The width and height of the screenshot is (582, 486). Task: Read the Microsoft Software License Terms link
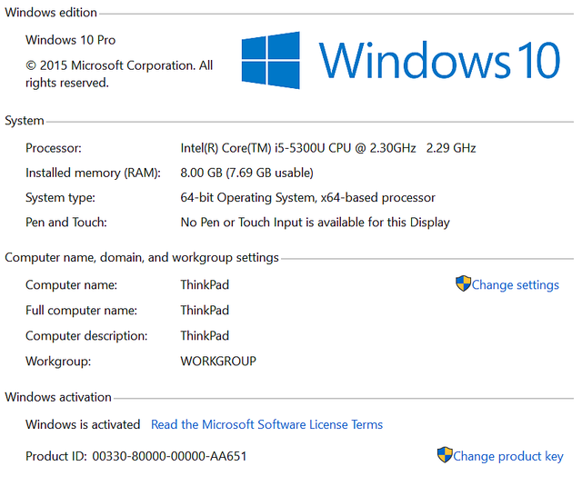pyautogui.click(x=266, y=424)
